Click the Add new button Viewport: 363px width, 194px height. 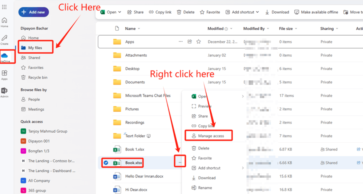(34, 12)
